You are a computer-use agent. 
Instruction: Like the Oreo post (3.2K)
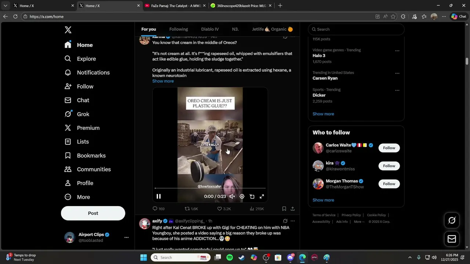[x=224, y=209]
